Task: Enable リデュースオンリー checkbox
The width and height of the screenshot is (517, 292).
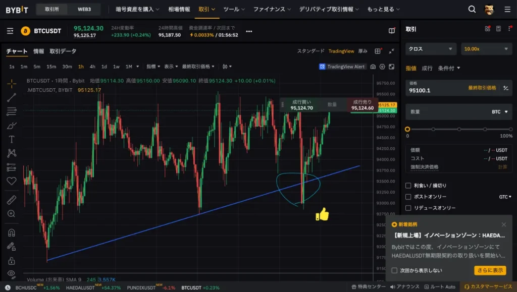Action: coord(408,208)
